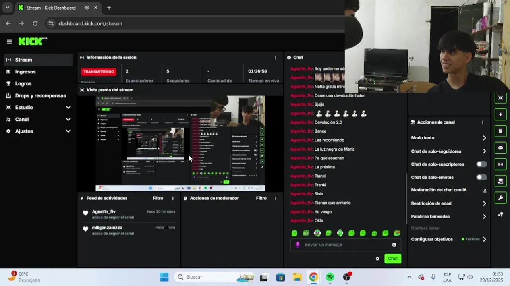510x286 pixels.
Task: Click the three-circles icon below the wrench
Action: pos(500,214)
